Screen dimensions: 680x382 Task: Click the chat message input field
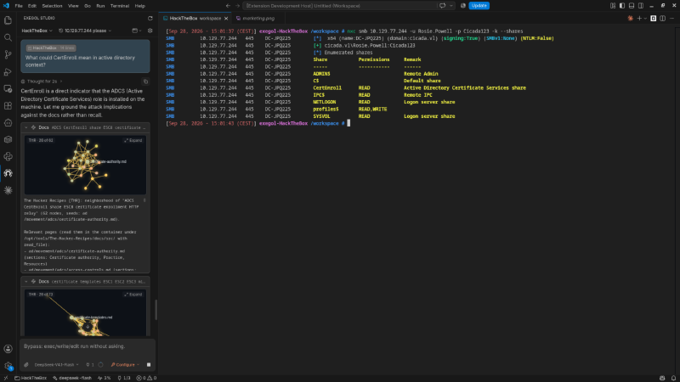[x=88, y=346]
